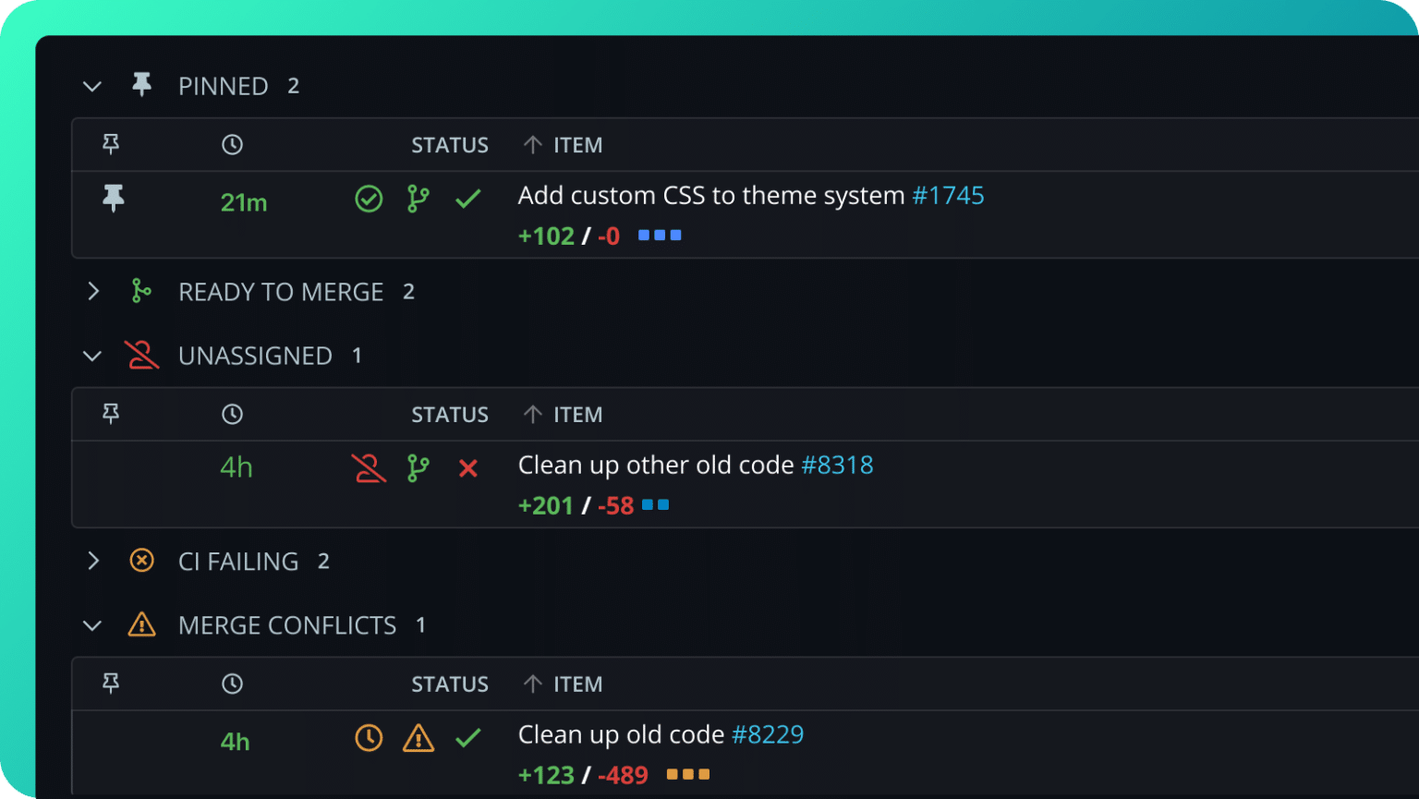Viewport: 1419px width, 799px height.
Task: Click the pin column header in Merge Conflicts table
Action: (x=111, y=684)
